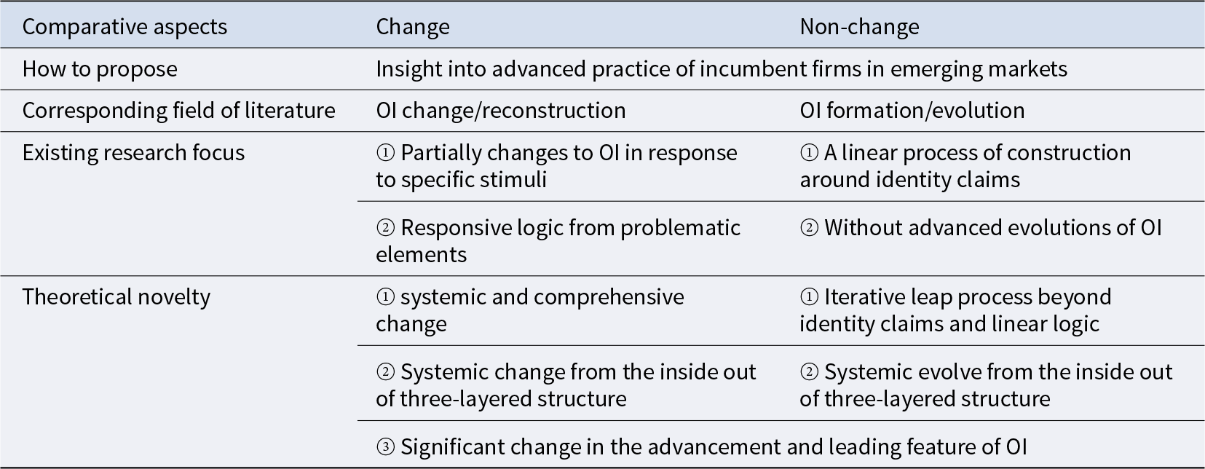Click 'systemic and comprehensive change' cell
1205x469 pixels.
coord(530,310)
